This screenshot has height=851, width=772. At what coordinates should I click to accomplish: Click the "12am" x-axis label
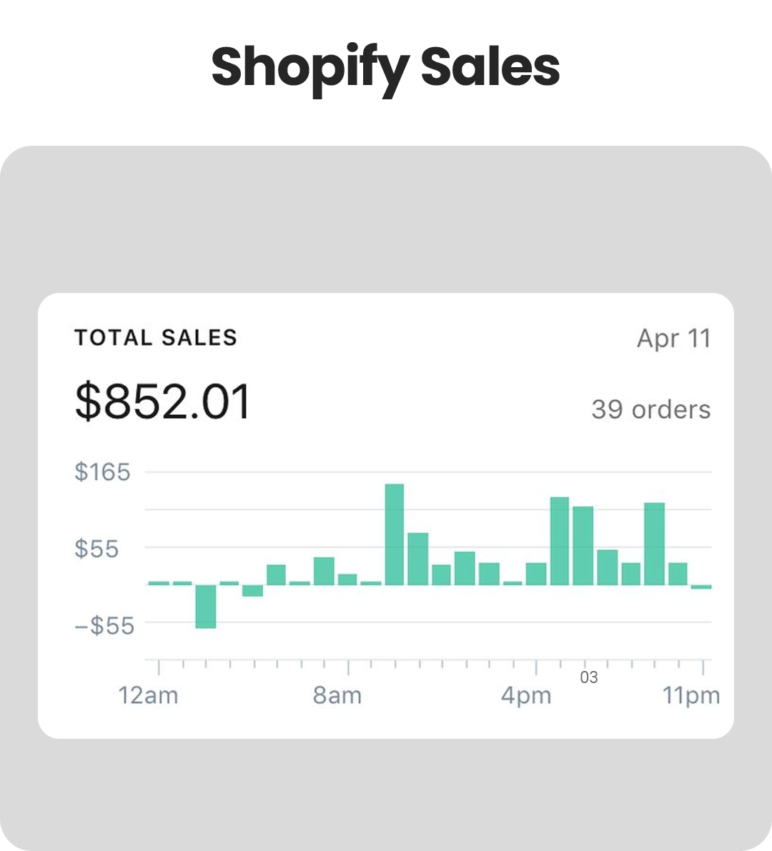click(148, 695)
